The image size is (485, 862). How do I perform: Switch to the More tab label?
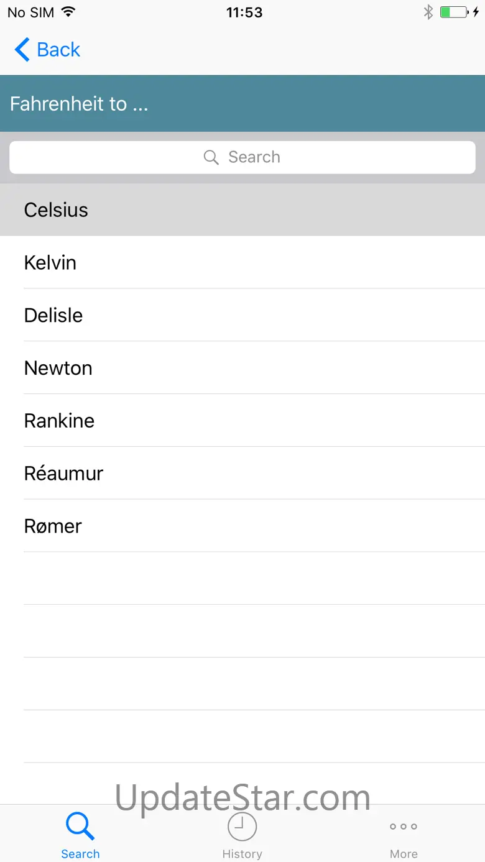404,854
